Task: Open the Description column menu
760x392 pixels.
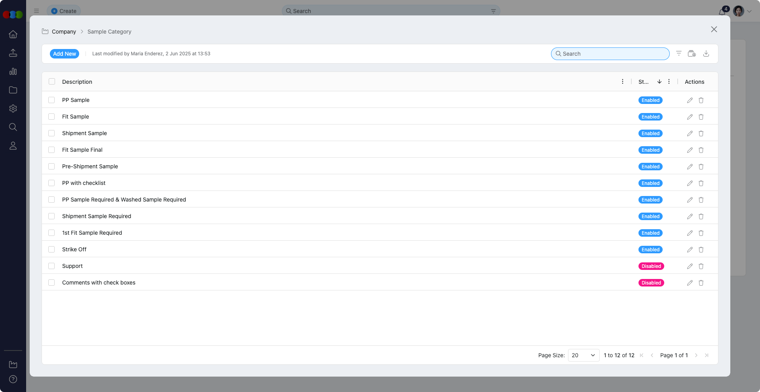Action: click(x=622, y=82)
